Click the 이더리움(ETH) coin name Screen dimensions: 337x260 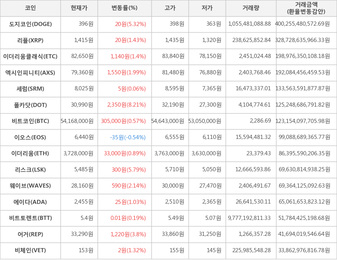coord(30,153)
